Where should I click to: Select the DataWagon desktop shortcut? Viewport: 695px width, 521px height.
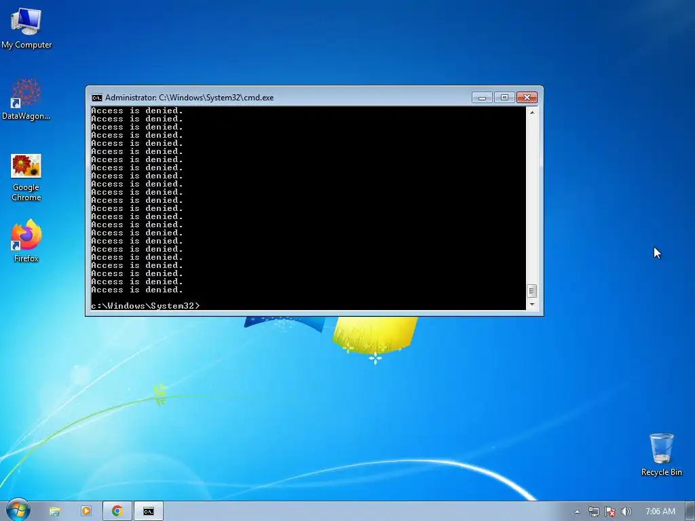click(26, 99)
